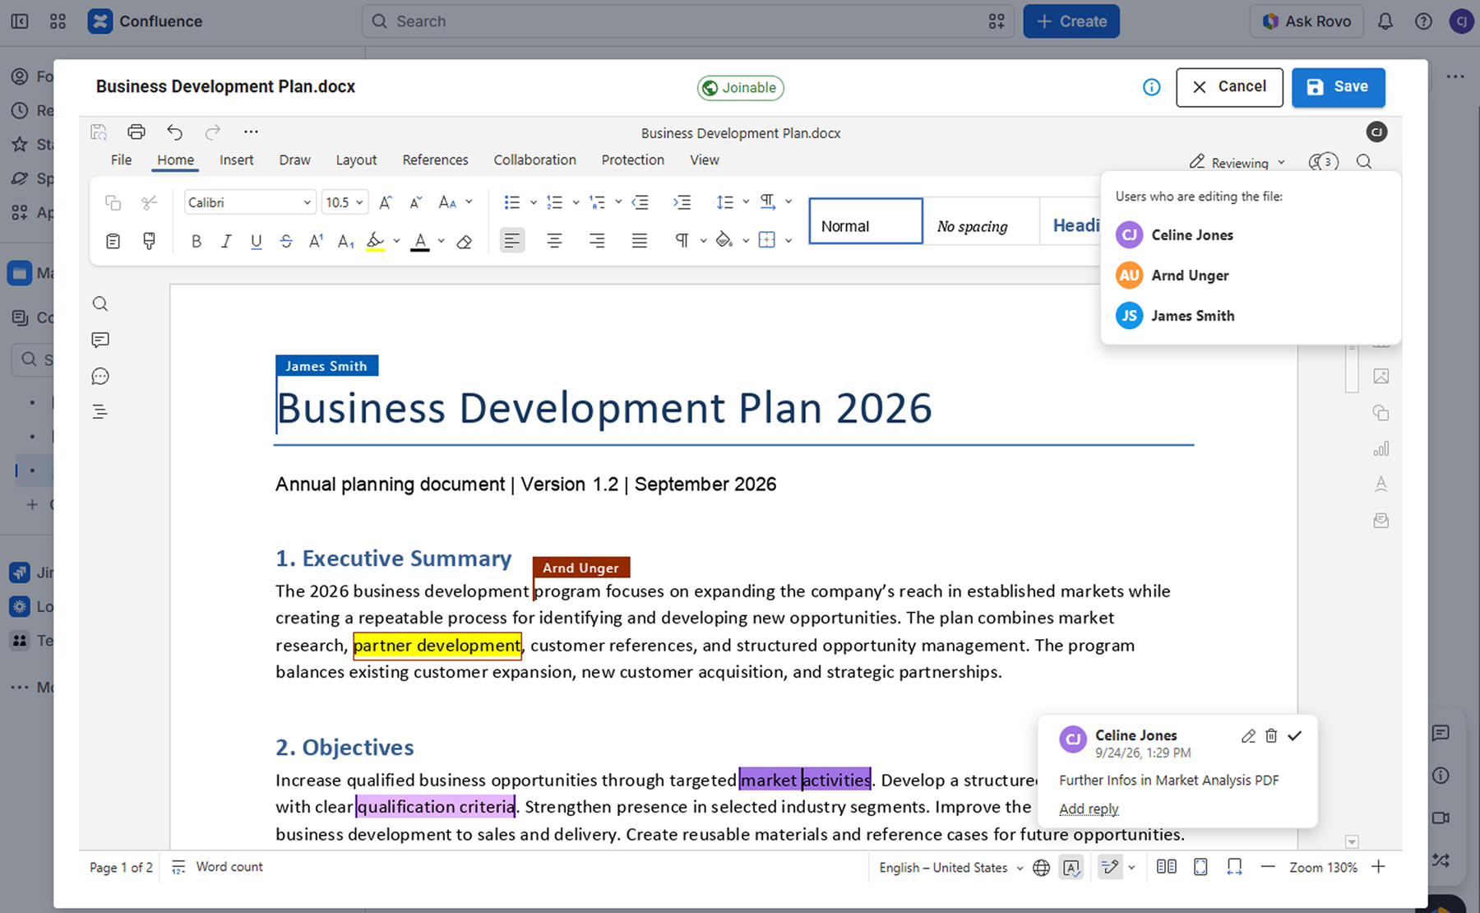The width and height of the screenshot is (1480, 913).
Task: Click the decrease indent icon
Action: click(x=640, y=202)
